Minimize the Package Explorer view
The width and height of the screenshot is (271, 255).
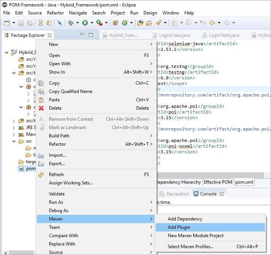pos(82,34)
